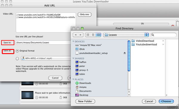Screen dimensions: 179x109
Task: Click the Choose button
Action: tap(166, 101)
